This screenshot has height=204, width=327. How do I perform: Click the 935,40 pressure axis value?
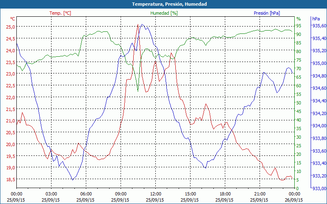[x=319, y=38]
